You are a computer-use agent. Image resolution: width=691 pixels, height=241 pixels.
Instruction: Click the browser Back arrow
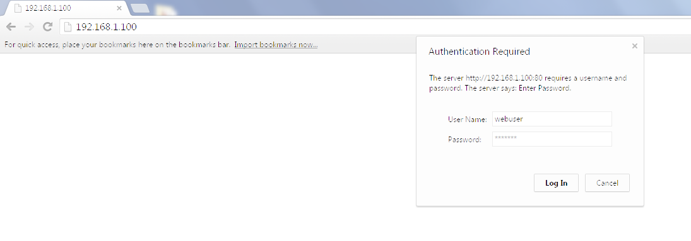tap(11, 27)
